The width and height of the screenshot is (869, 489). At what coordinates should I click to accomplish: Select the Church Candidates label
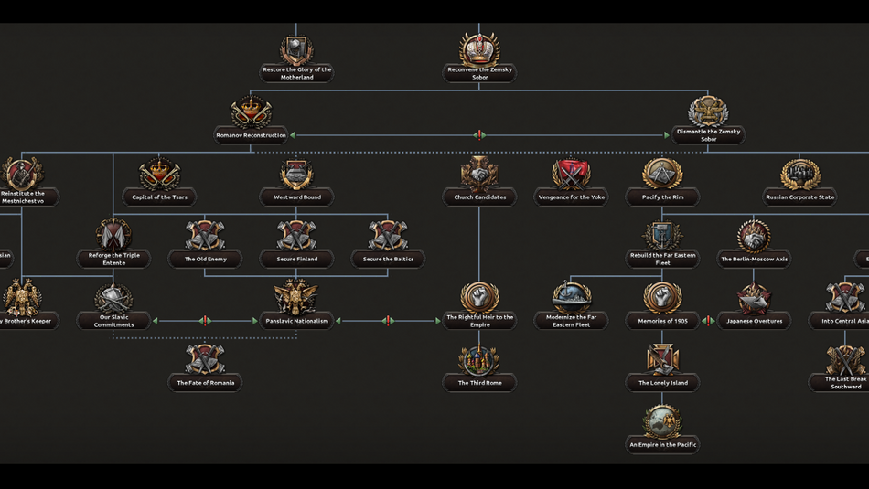479,197
